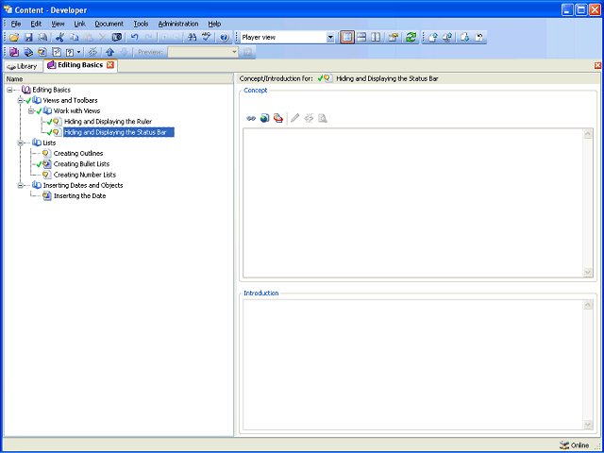Select the Work with Views section
This screenshot has height=453, width=604.
tap(76, 111)
